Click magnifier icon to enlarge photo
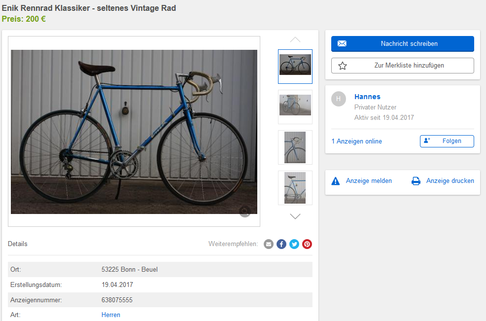 [245, 212]
